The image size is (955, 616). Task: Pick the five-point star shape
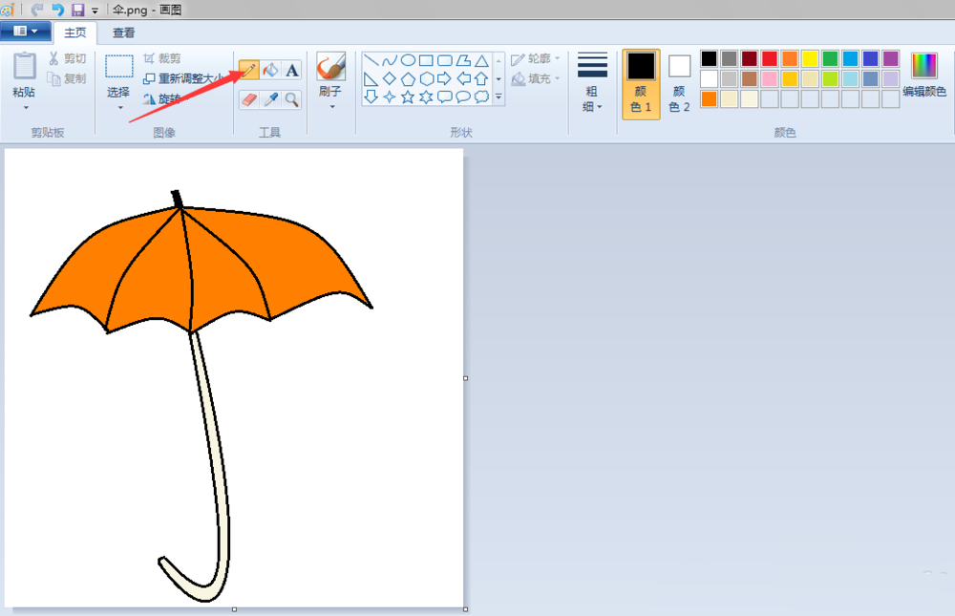pyautogui.click(x=408, y=96)
